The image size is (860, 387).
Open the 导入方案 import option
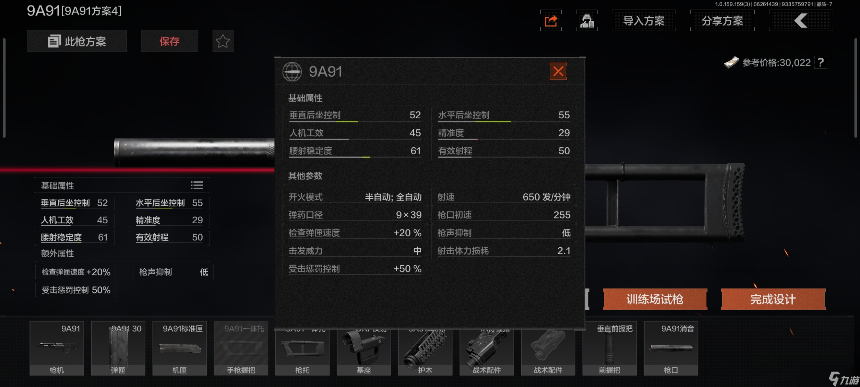(x=644, y=21)
